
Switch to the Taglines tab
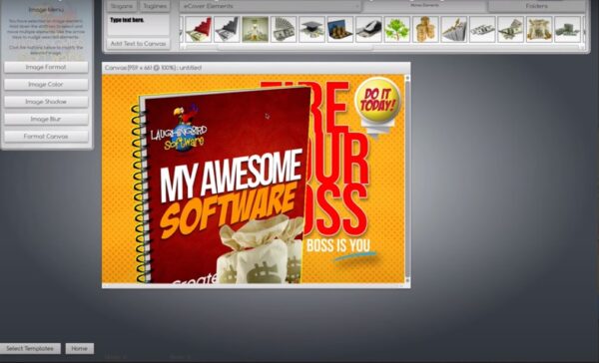(155, 6)
